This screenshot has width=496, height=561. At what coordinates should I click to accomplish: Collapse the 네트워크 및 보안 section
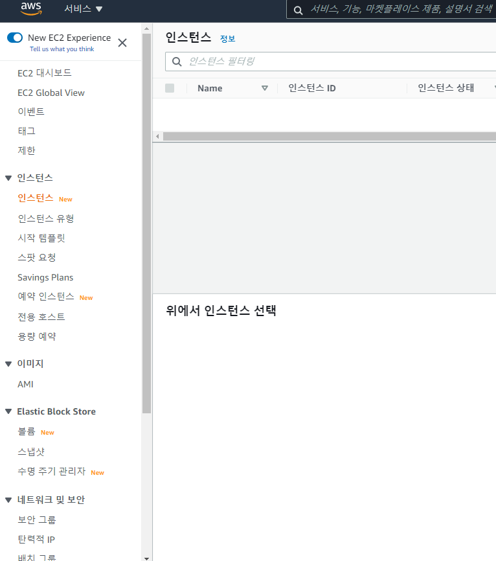(x=8, y=500)
